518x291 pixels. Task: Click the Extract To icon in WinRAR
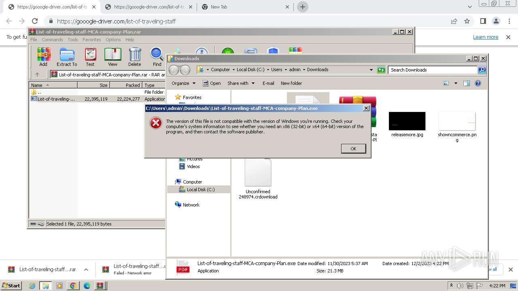[67, 57]
